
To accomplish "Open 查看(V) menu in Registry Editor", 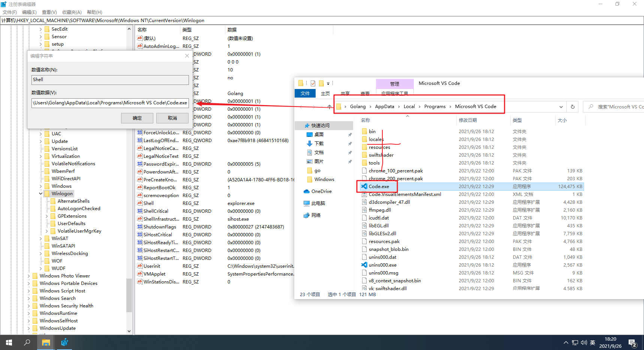I will [49, 12].
